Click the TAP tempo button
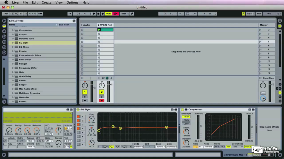Image resolution: width=284 pixels, height=159 pixels. (5, 14)
